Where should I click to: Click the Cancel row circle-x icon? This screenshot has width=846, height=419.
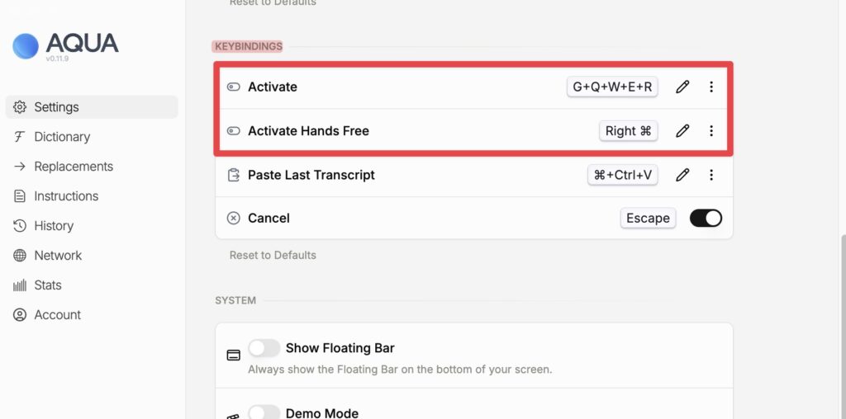click(234, 219)
